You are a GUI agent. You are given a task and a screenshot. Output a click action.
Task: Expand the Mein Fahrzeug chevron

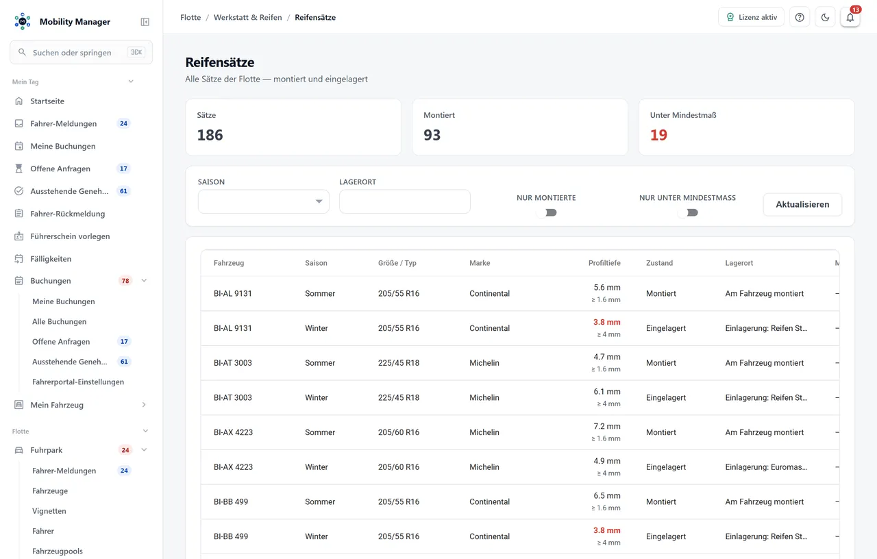tap(144, 405)
